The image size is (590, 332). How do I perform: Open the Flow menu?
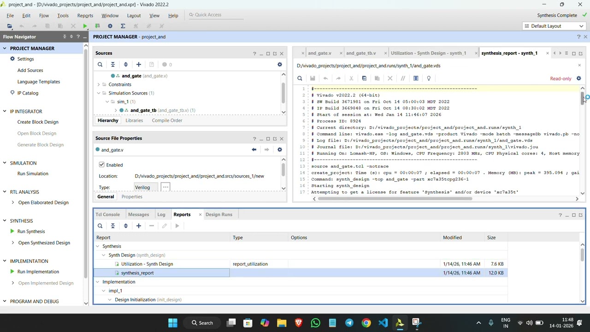44,15
